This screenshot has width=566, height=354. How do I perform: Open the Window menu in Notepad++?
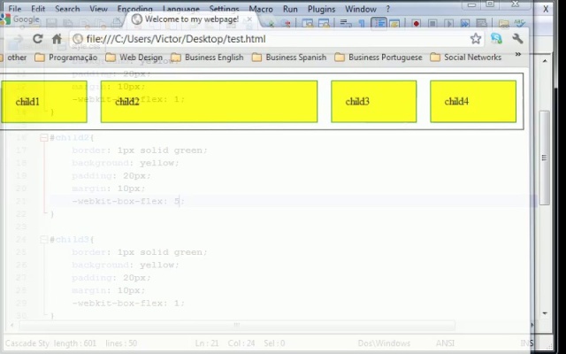(x=361, y=9)
